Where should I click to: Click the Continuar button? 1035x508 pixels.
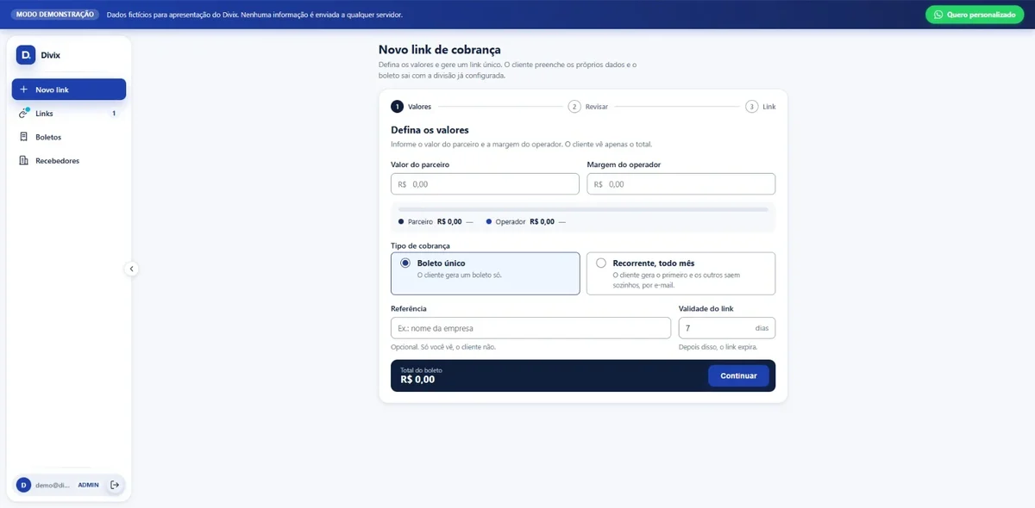click(x=738, y=375)
